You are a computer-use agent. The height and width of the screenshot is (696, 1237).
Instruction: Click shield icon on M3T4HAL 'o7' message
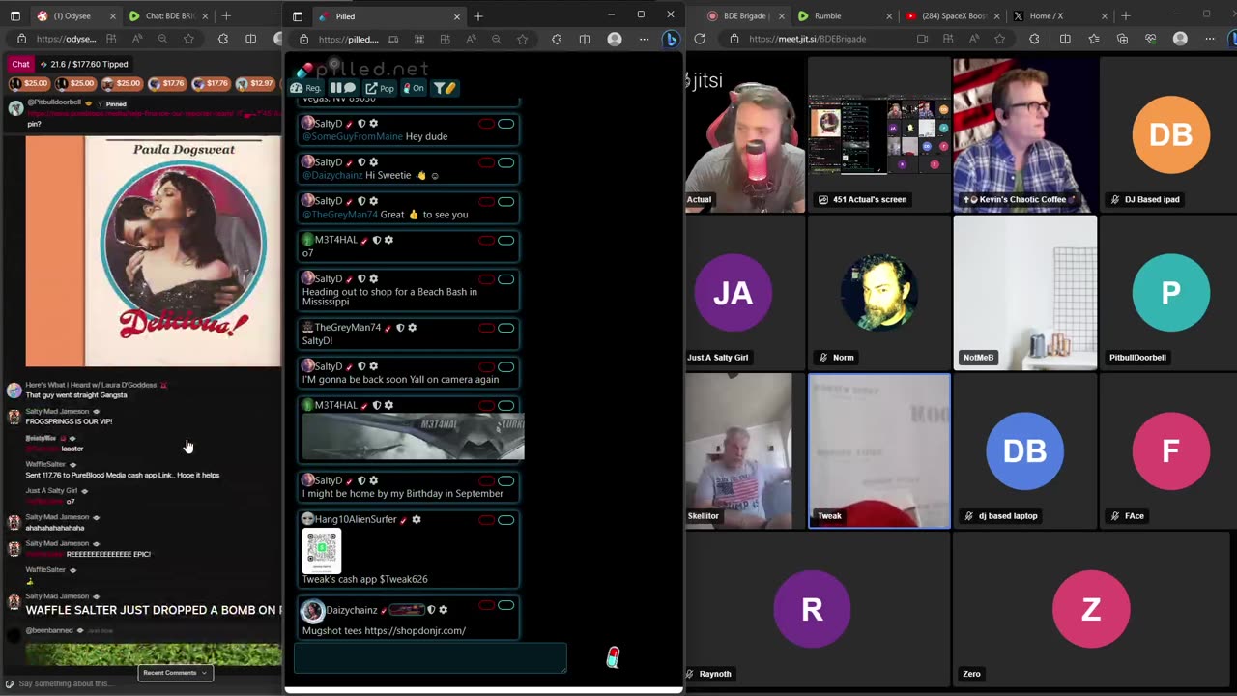coord(377,240)
